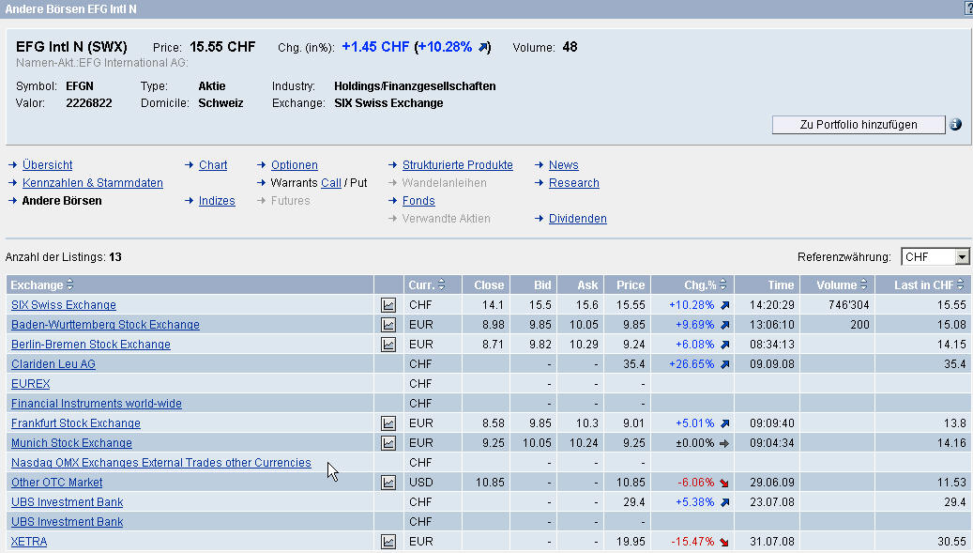Select the Valor number 2226822
The height and width of the screenshot is (553, 973).
pos(89,103)
